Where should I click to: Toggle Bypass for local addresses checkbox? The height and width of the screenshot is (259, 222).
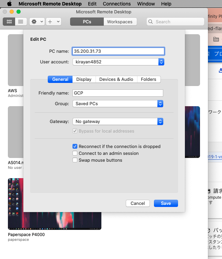pyautogui.click(x=75, y=131)
